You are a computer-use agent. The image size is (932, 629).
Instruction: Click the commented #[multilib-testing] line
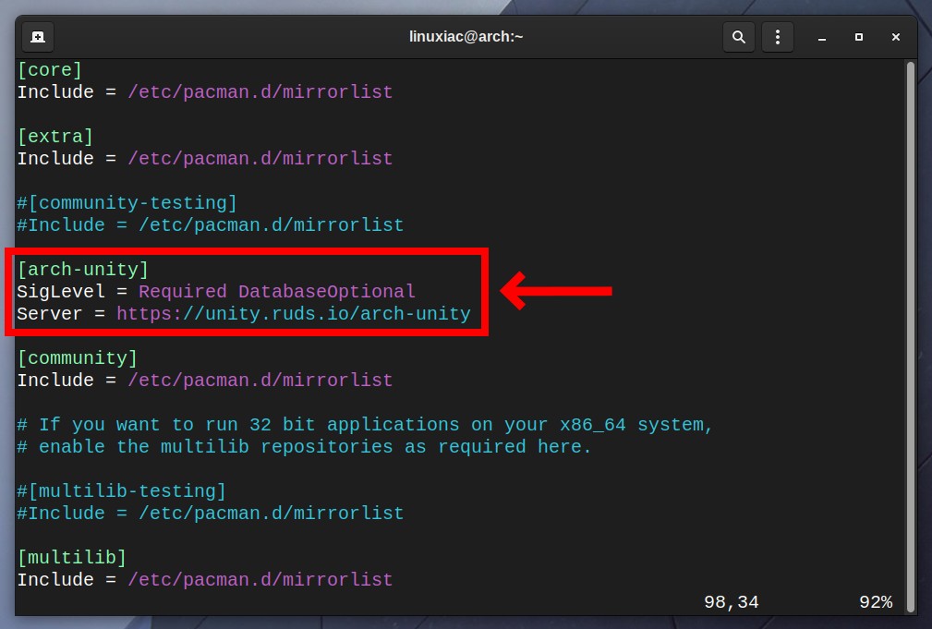pyautogui.click(x=122, y=490)
